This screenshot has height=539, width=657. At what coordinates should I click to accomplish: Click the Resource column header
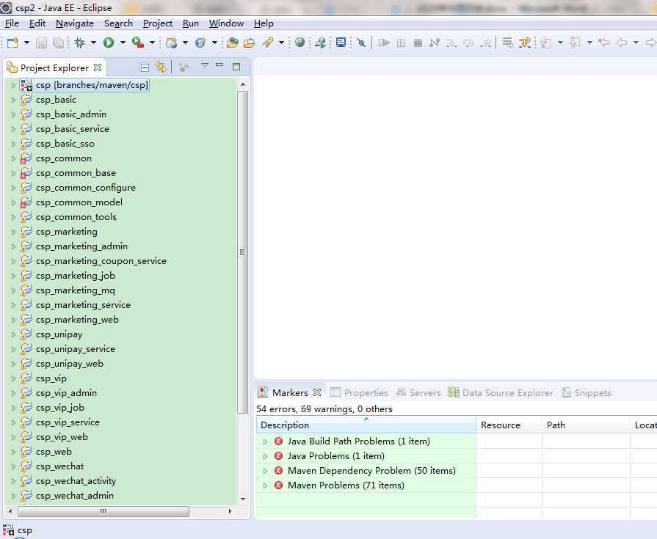point(509,425)
